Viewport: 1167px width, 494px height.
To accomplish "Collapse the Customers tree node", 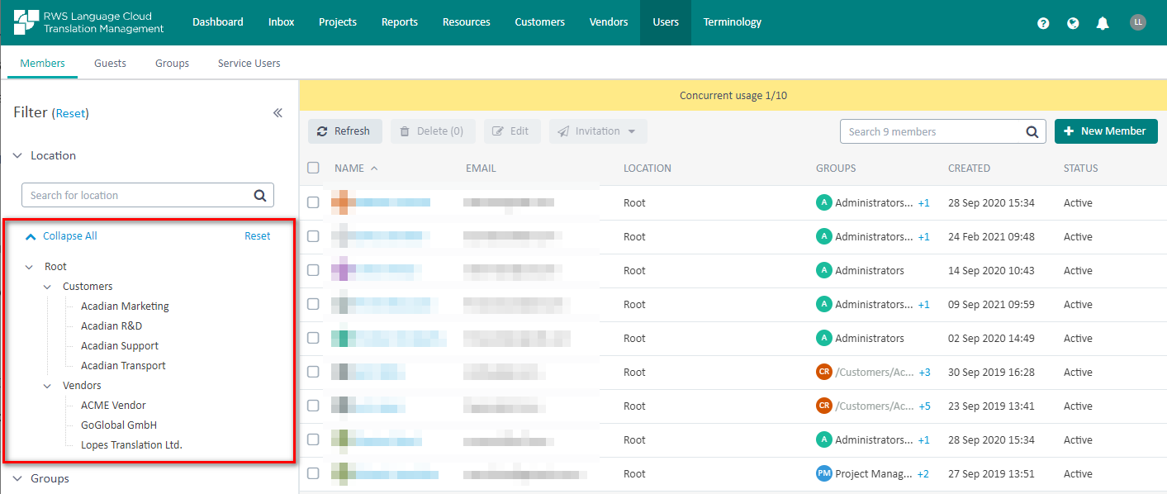I will pos(47,287).
